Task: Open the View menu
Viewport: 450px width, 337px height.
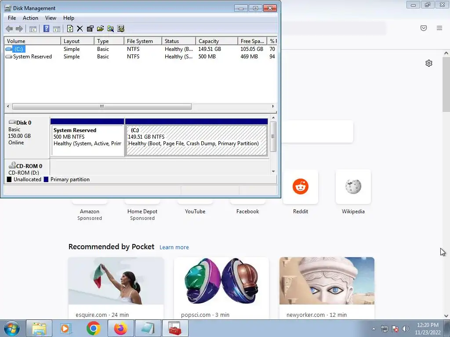Action: tap(51, 18)
